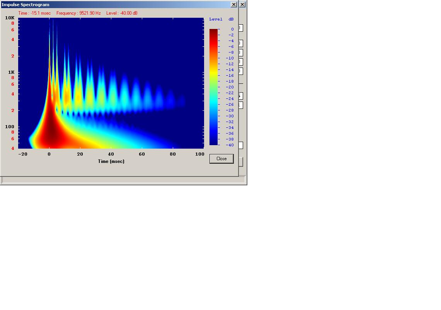Click the Level readout -40.00 dB

coord(122,13)
